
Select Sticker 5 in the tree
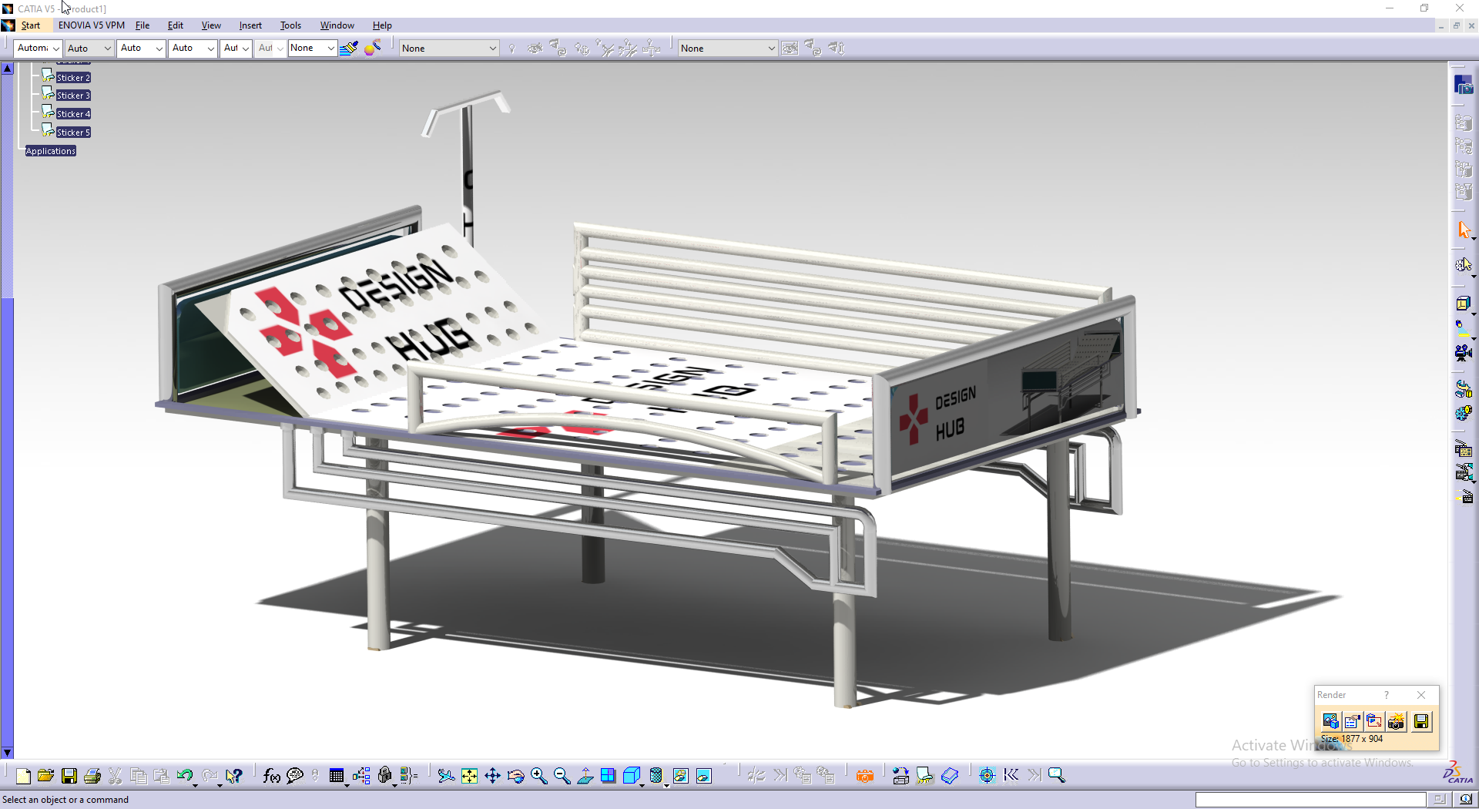tap(73, 133)
